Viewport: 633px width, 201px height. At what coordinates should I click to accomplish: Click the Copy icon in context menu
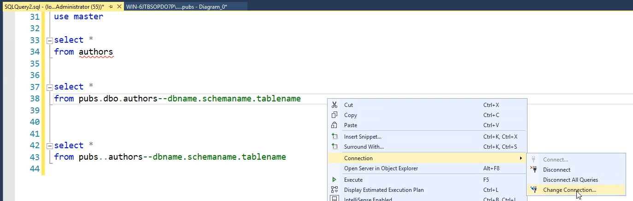pos(335,115)
